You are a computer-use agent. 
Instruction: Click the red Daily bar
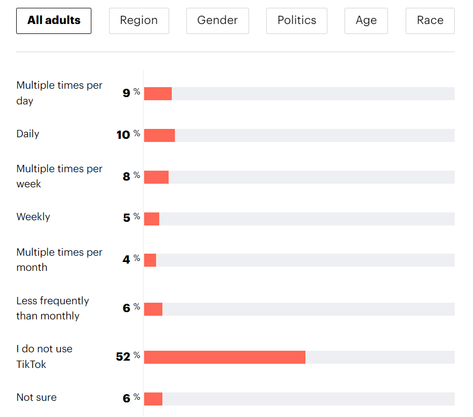tap(159, 135)
